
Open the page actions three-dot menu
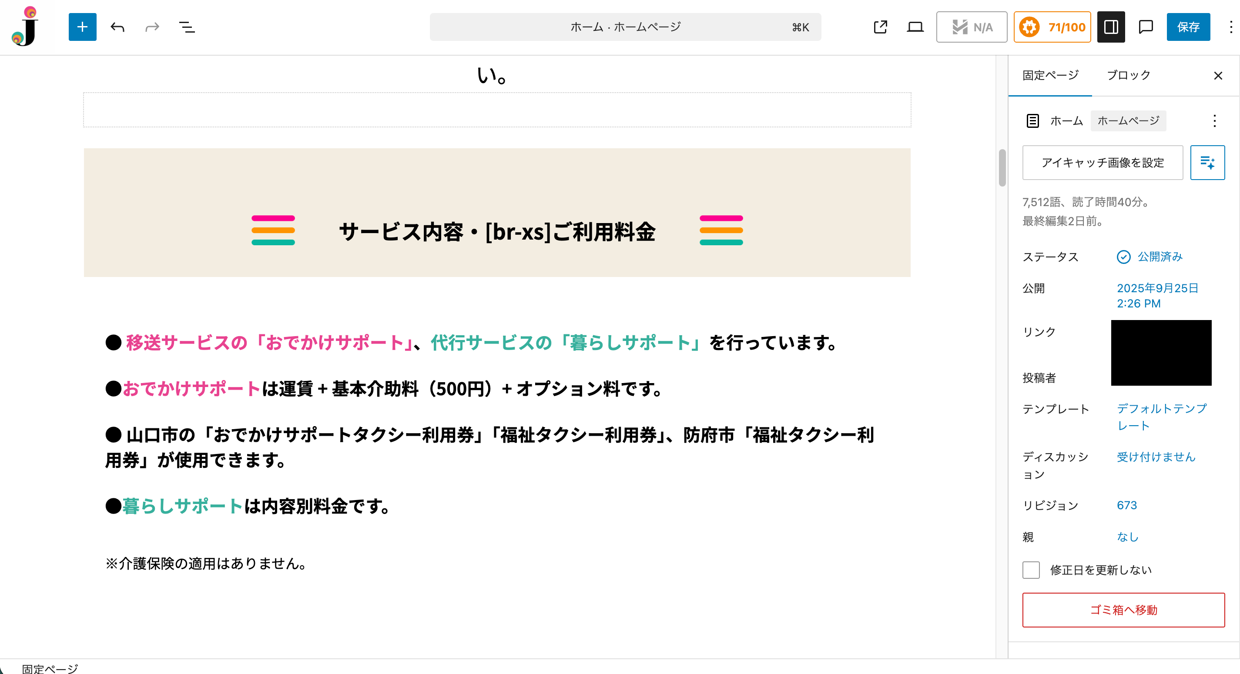(1214, 121)
